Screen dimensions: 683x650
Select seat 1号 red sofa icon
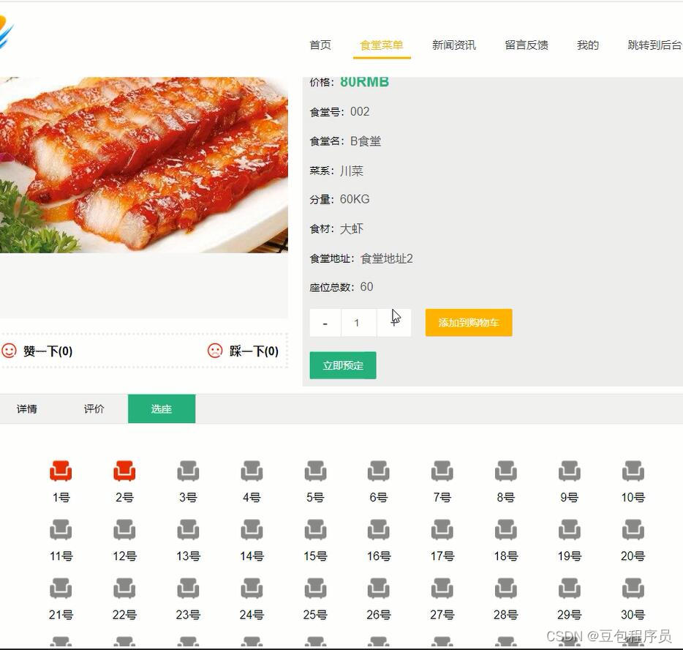tap(61, 471)
